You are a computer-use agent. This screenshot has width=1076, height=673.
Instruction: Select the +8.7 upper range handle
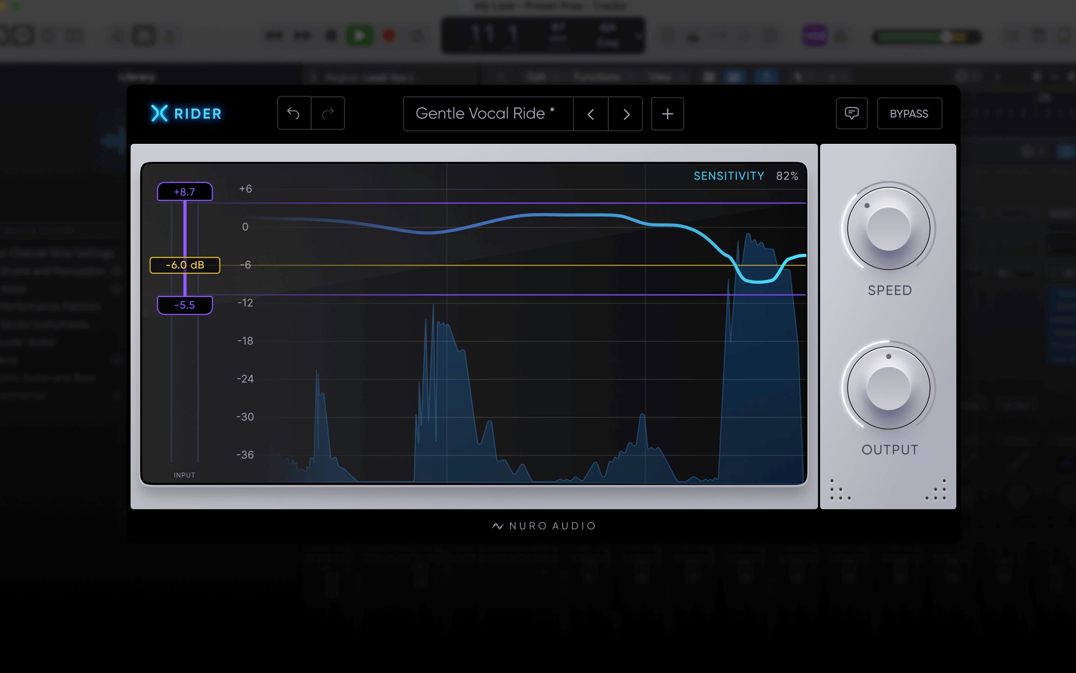(184, 192)
